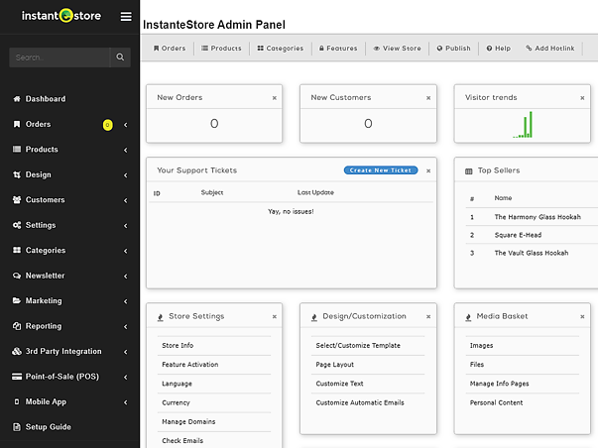Screen dimensions: 598x448
Task: Click the orders notification badge
Action: click(x=107, y=125)
